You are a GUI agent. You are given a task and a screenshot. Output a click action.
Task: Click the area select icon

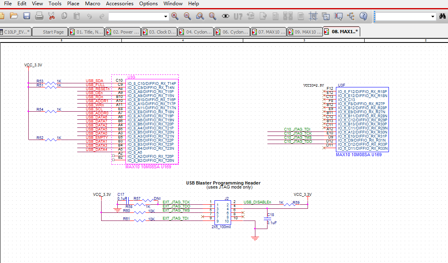[326, 16]
